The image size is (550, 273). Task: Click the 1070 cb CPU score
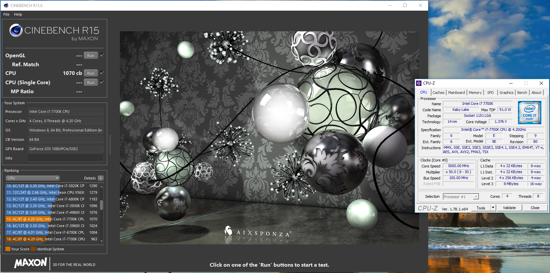point(72,73)
